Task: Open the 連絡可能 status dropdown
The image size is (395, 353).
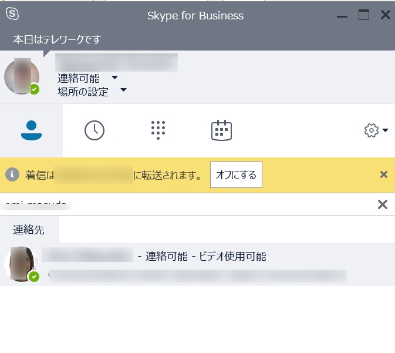Action: click(114, 78)
